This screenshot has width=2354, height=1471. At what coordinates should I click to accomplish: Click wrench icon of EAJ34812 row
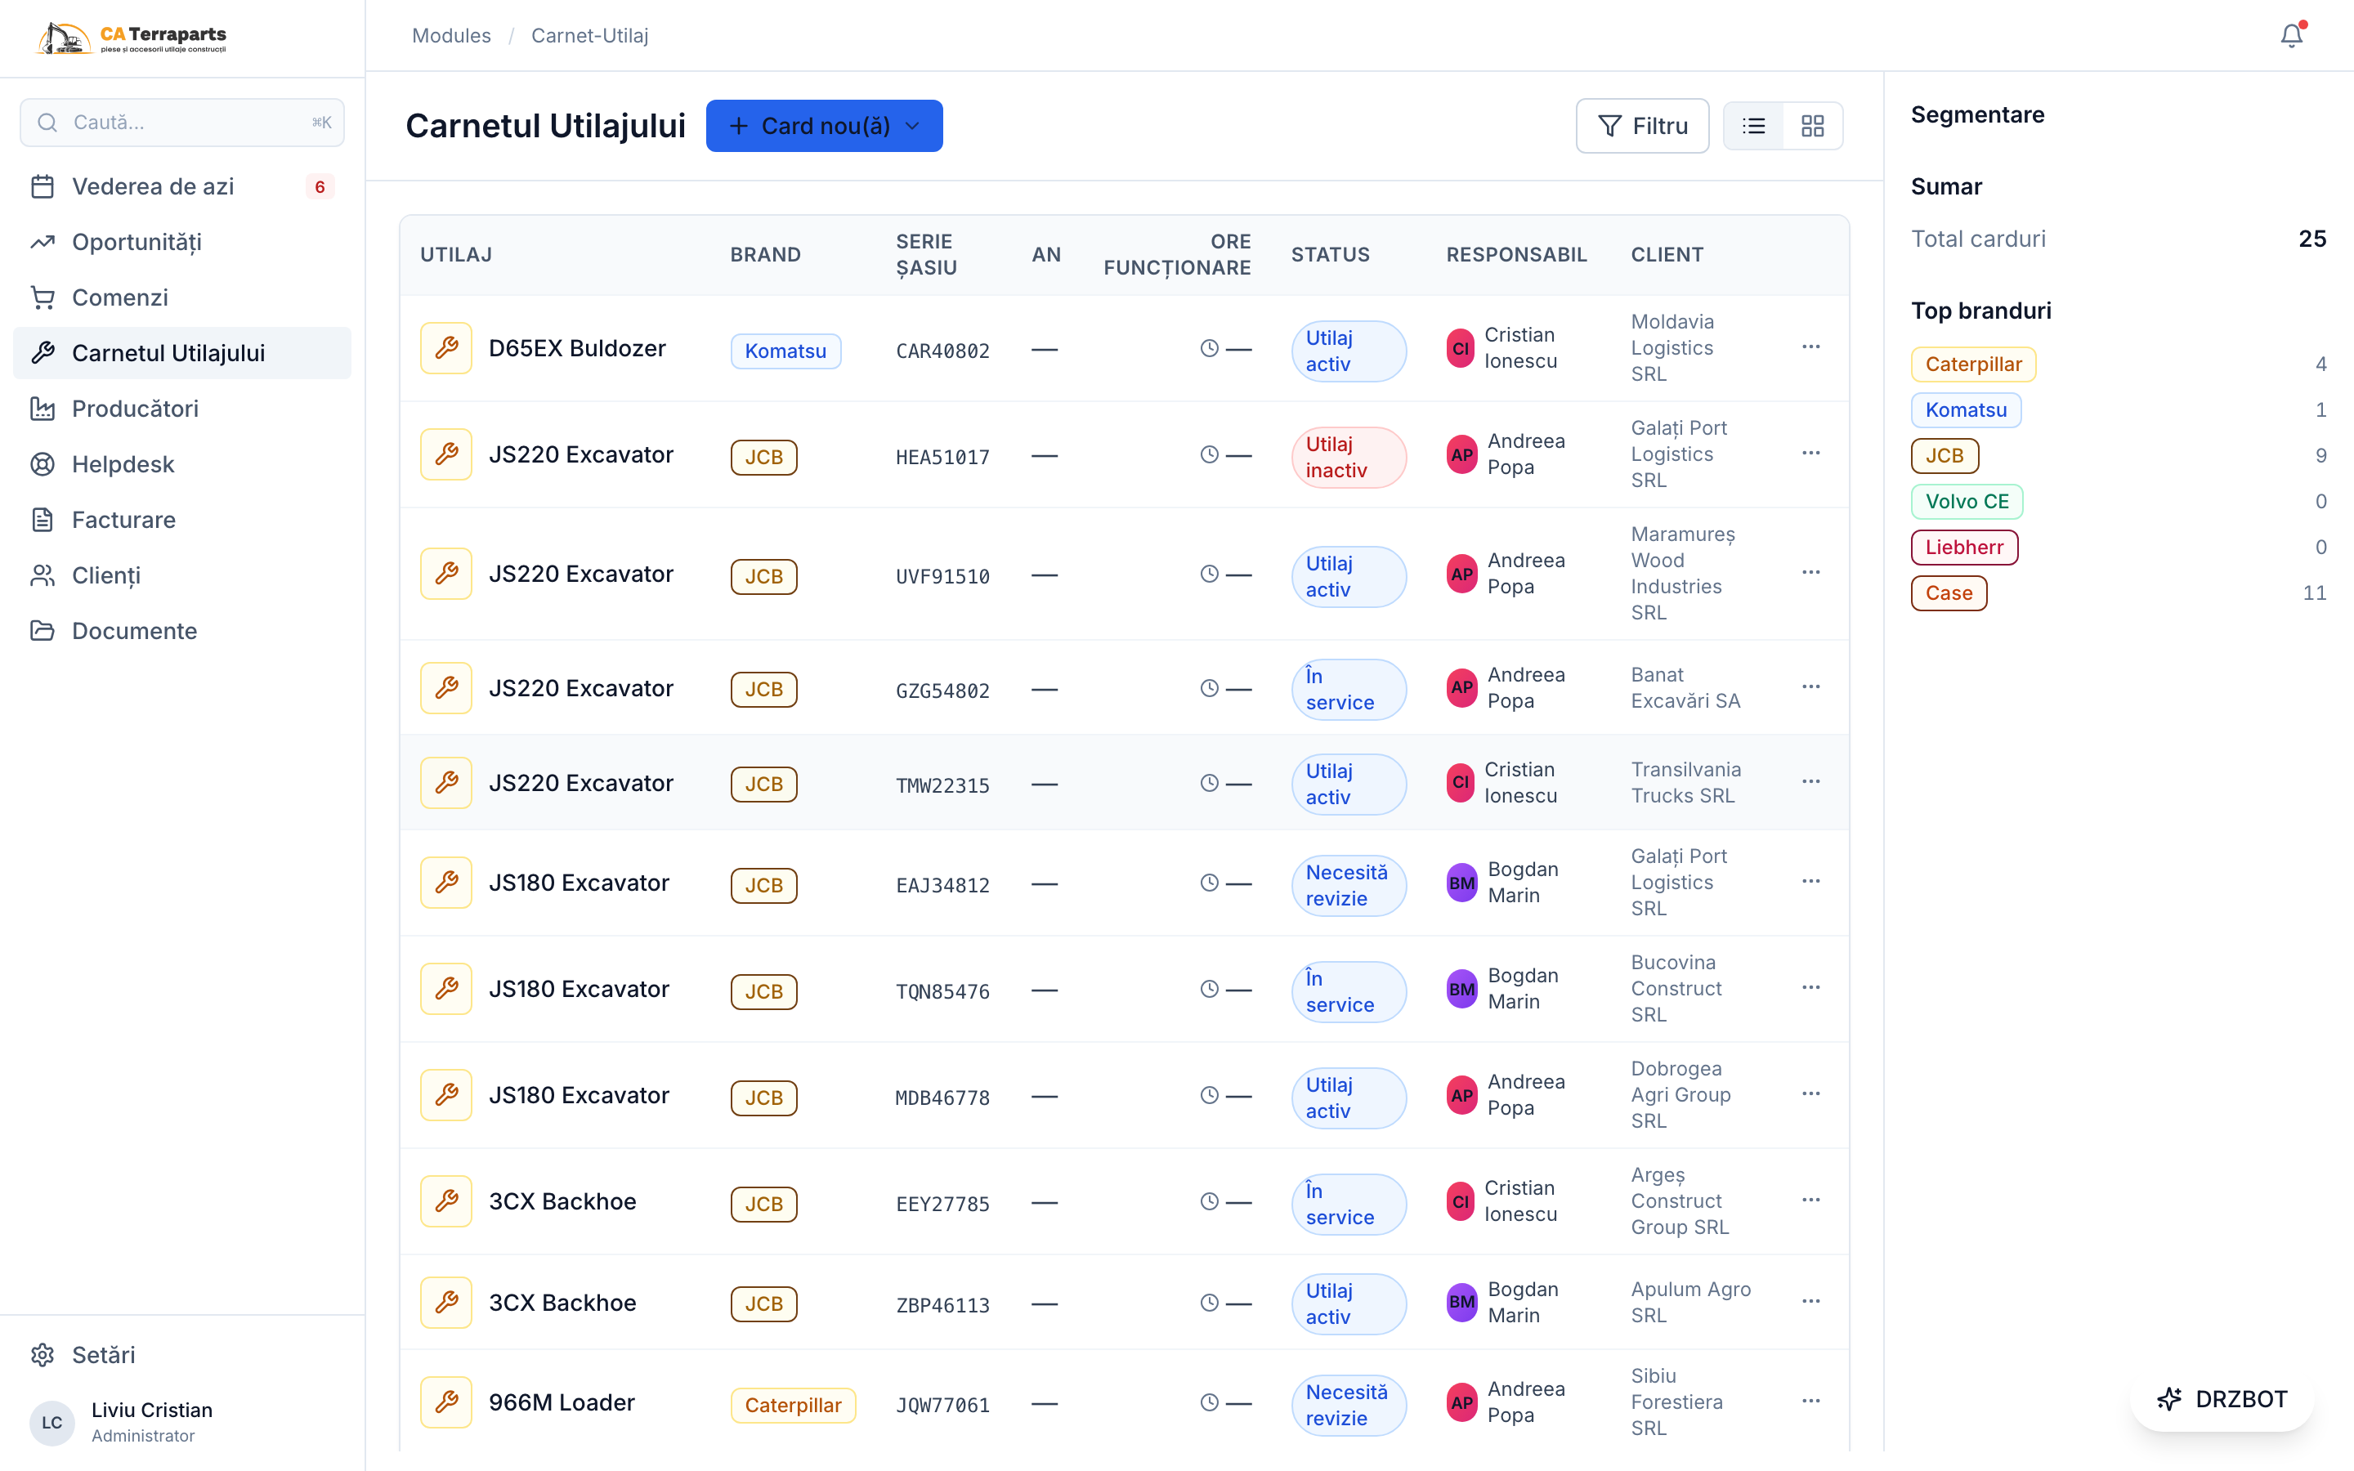click(x=446, y=883)
